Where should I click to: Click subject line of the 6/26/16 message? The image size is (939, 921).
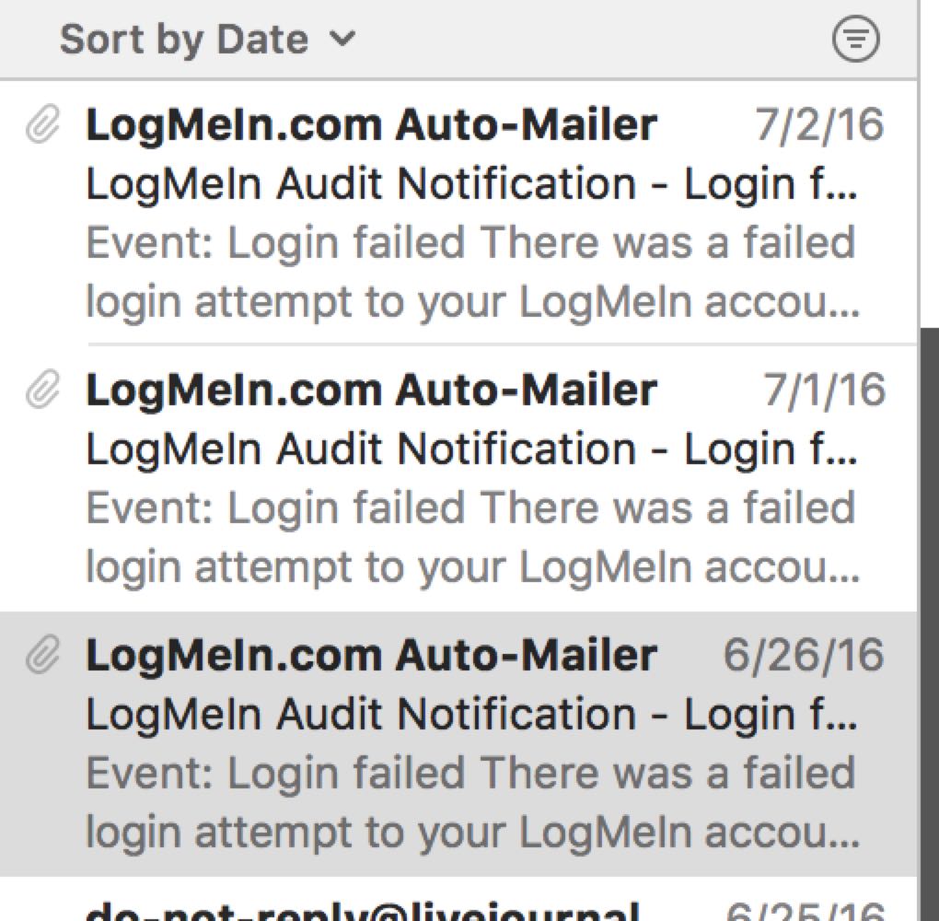tap(472, 714)
